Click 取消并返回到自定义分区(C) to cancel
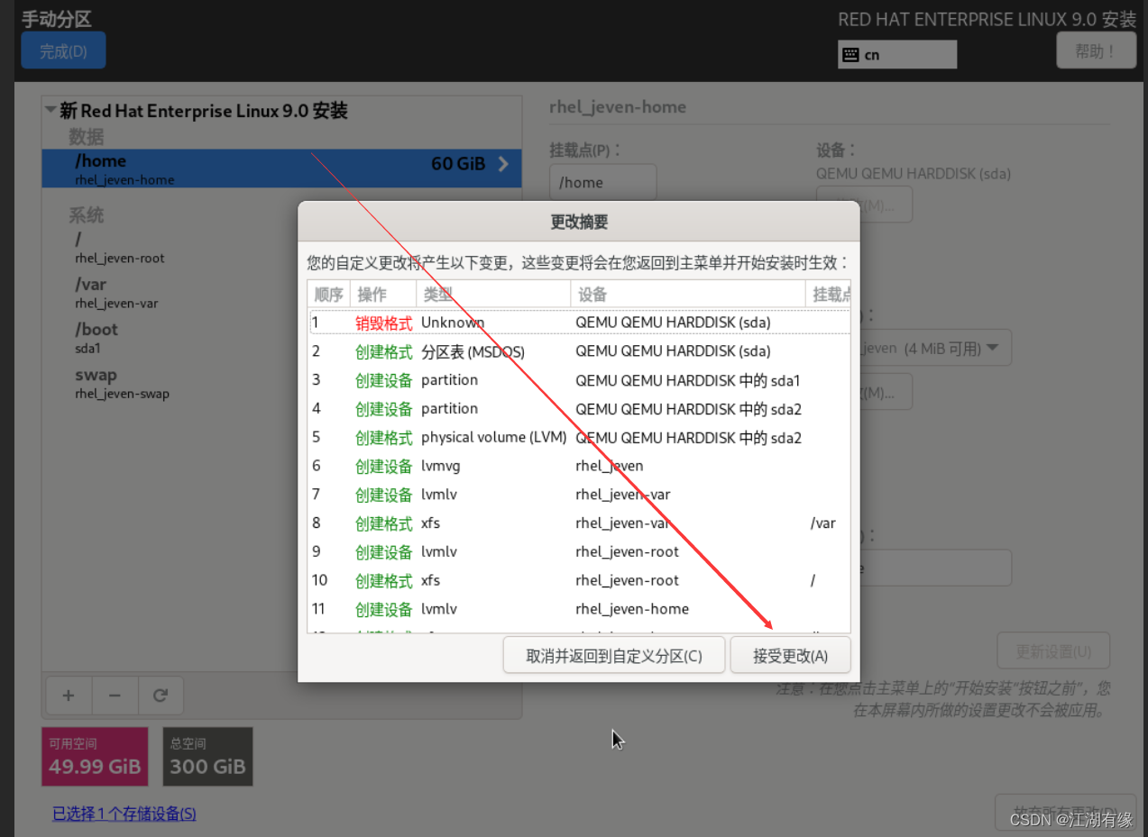Screen dimensions: 1148x837 [614, 655]
